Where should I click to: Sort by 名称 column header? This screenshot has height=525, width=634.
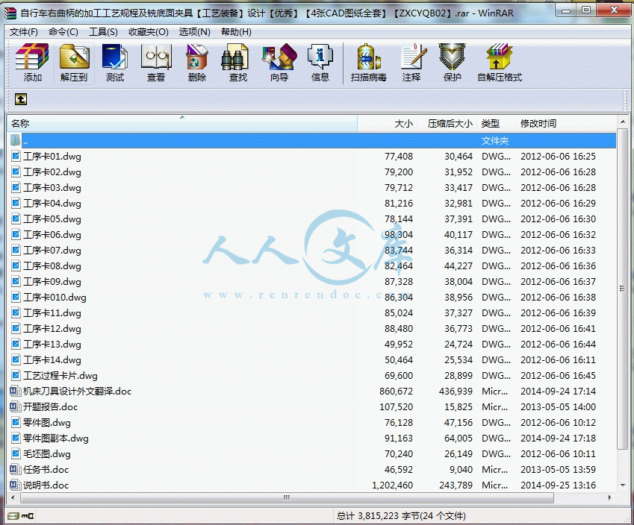(182, 124)
